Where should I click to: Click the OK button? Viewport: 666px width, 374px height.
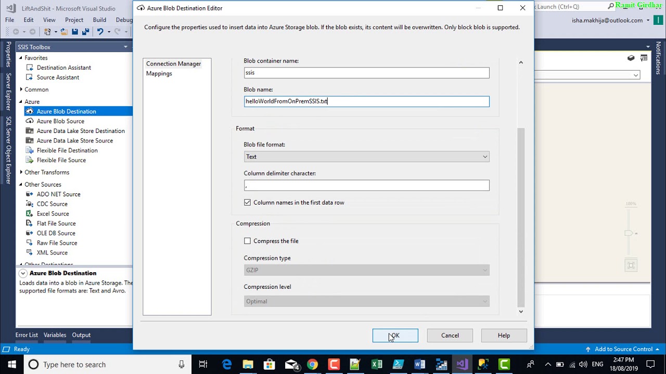[395, 336]
